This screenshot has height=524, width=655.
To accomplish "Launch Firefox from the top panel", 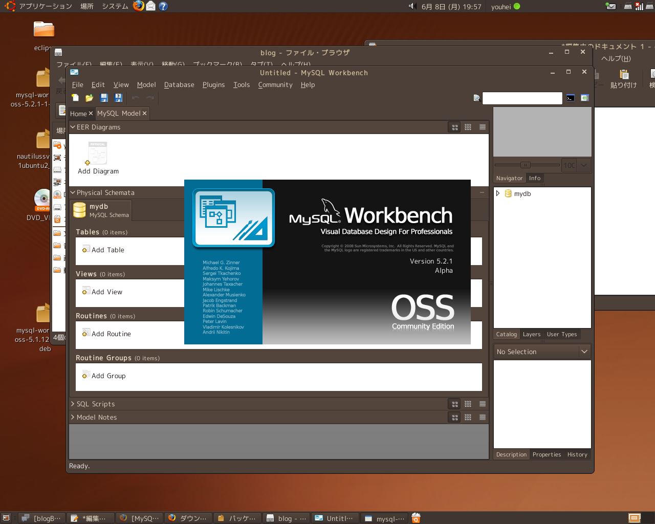I will 138,6.
